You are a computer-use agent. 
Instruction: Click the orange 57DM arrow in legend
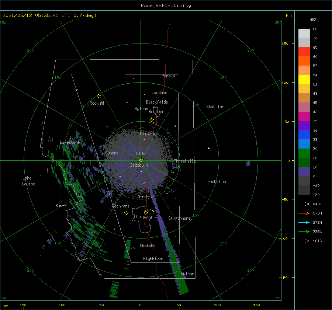(x=304, y=213)
